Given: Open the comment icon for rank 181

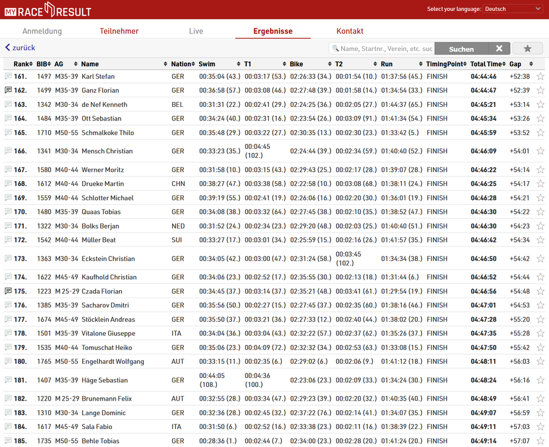Looking at the screenshot, I should [x=8, y=380].
